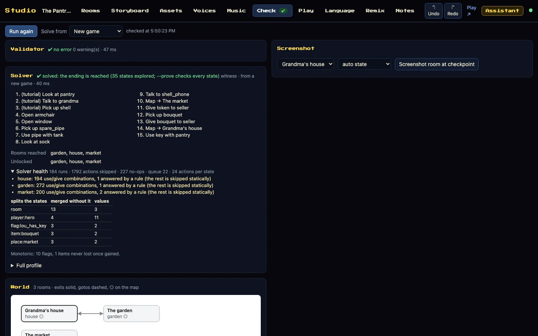Image resolution: width=538 pixels, height=336 pixels.
Task: Click the 'checked at 5:50:23 PM' timestamp
Action: tap(151, 31)
